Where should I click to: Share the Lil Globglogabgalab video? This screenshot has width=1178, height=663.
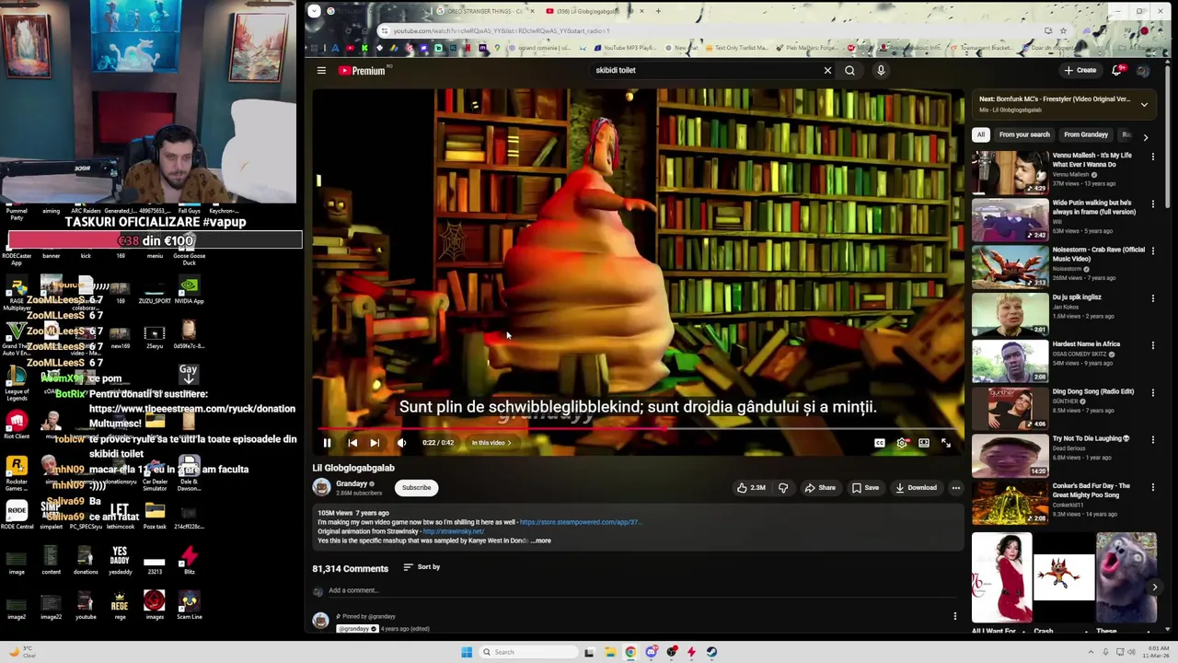tap(820, 488)
